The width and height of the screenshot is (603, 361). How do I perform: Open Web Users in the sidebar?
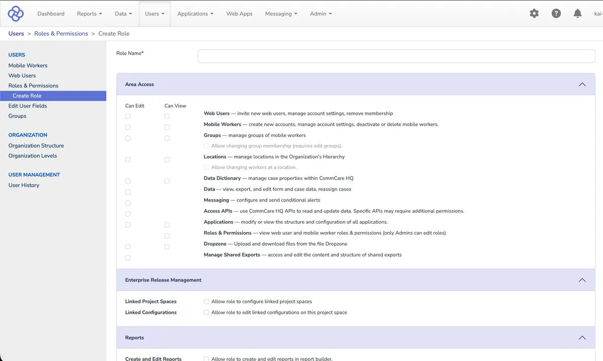[22, 75]
